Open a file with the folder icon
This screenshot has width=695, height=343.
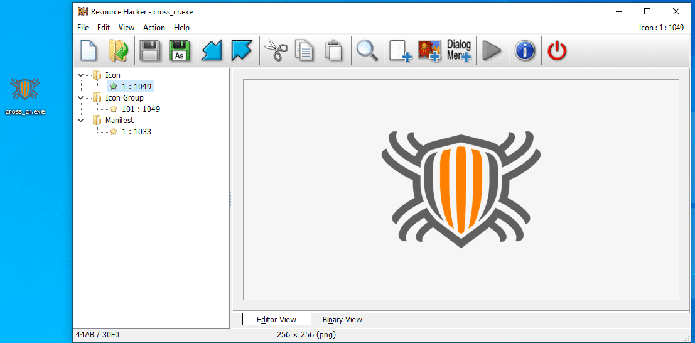[118, 50]
